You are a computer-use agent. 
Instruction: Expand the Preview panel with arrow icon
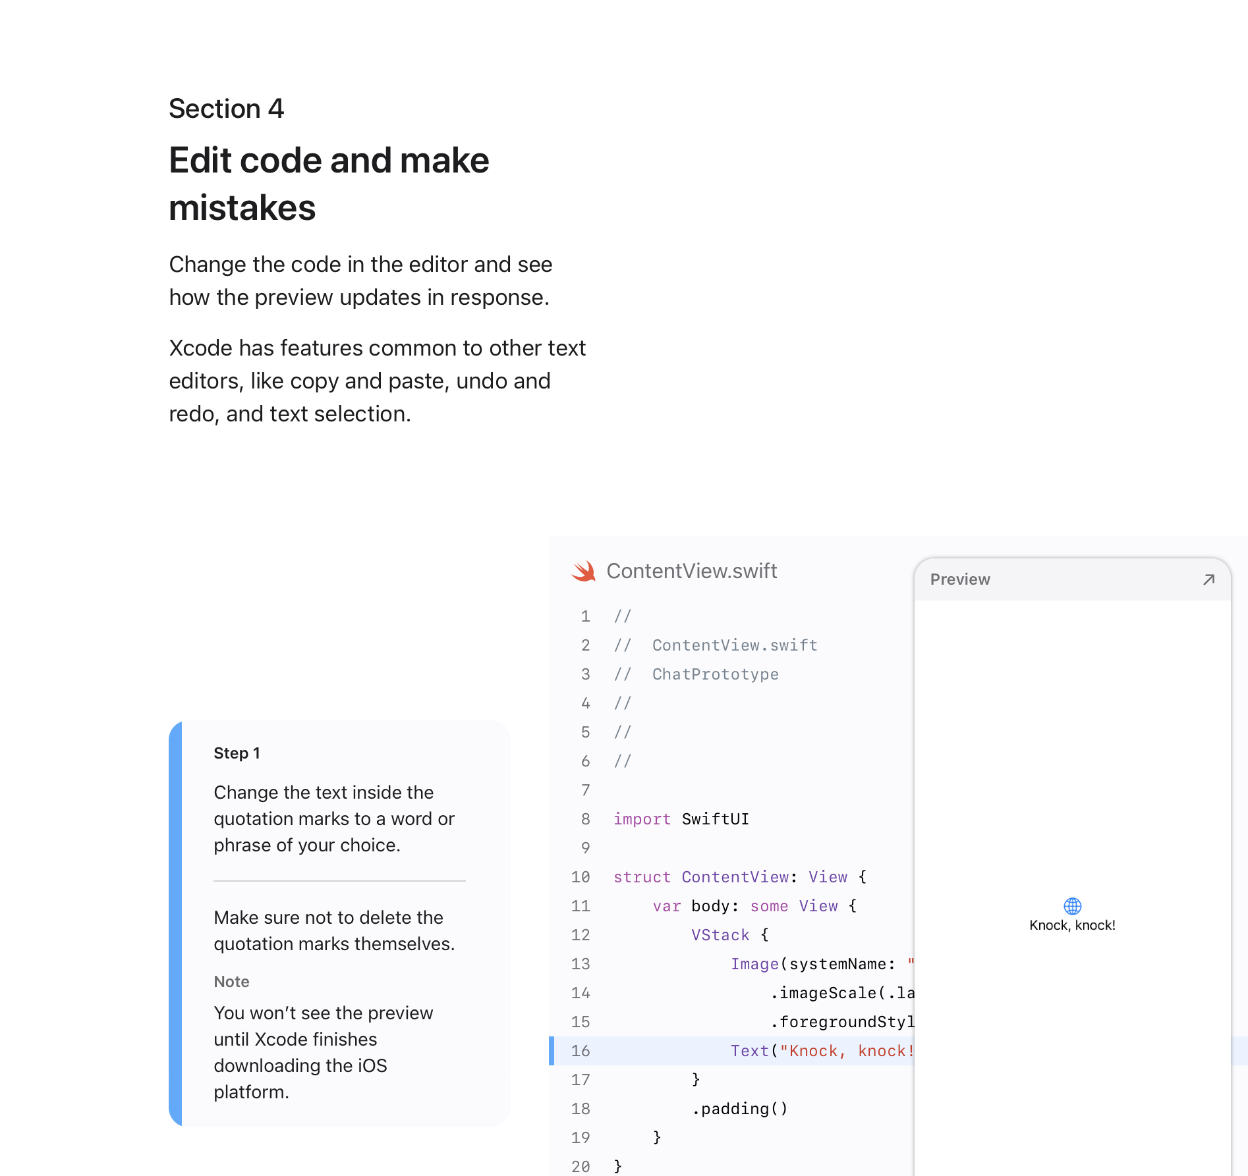(x=1208, y=579)
